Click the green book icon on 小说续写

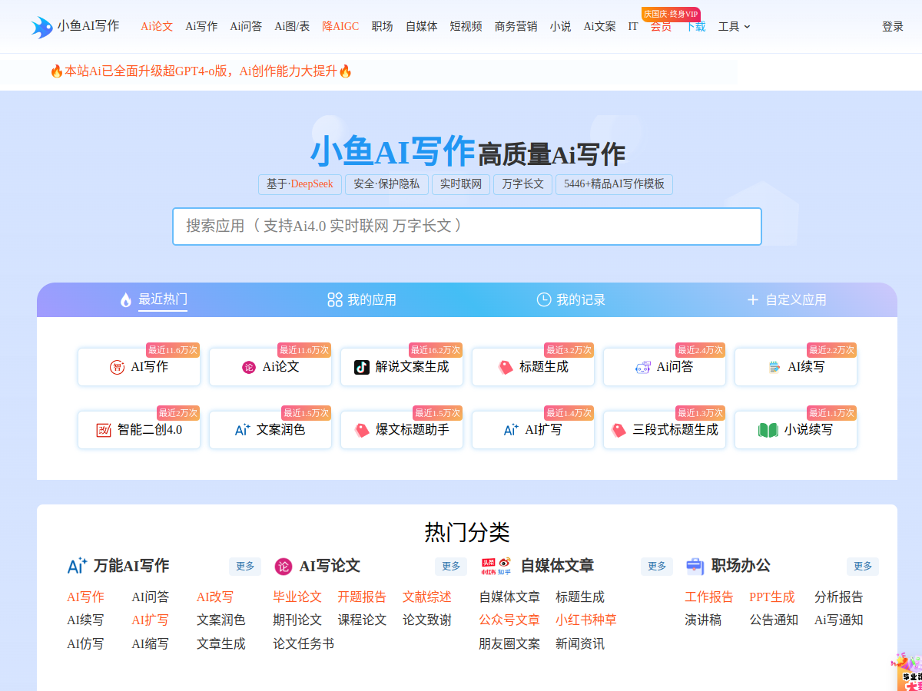click(x=768, y=430)
